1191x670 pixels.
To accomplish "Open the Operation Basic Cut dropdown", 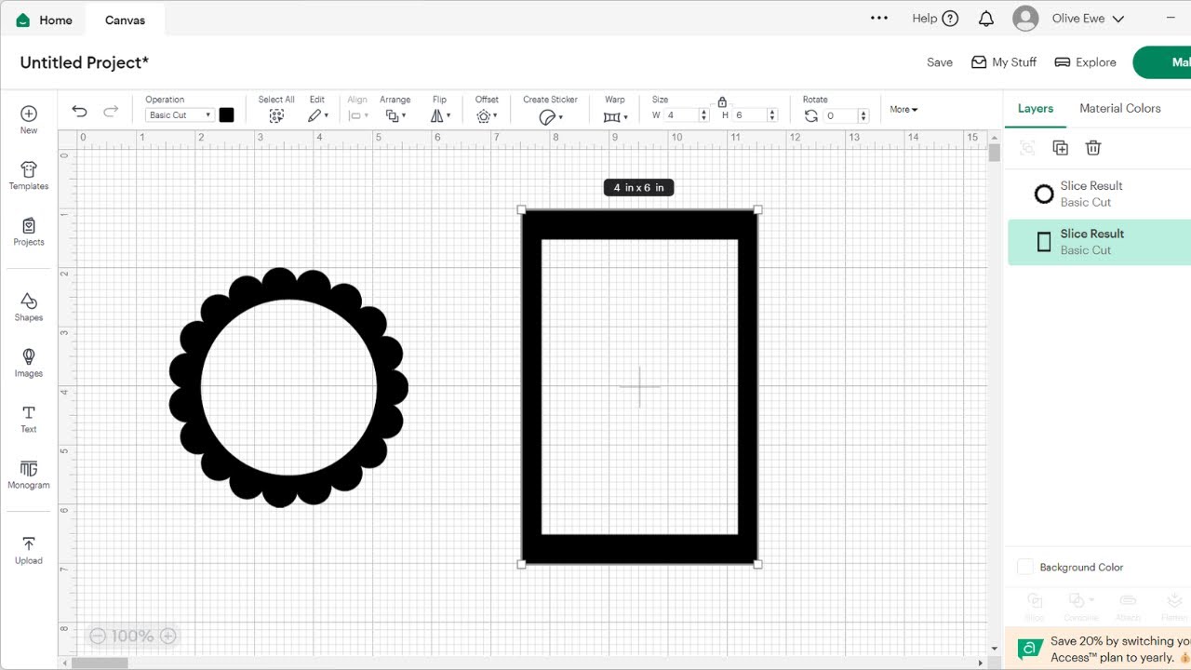I will click(181, 115).
